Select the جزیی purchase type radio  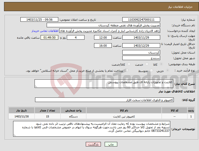tap(167, 70)
